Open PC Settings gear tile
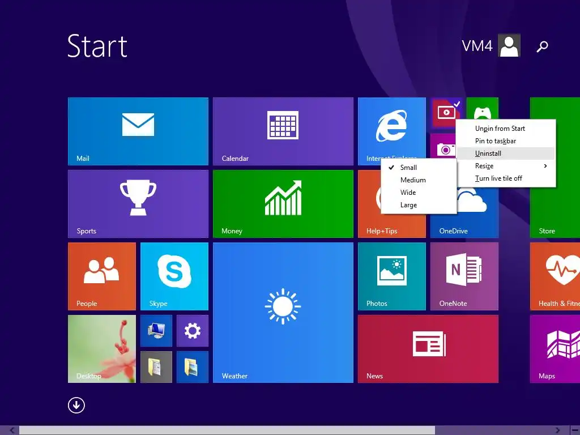580x435 pixels. pyautogui.click(x=193, y=331)
